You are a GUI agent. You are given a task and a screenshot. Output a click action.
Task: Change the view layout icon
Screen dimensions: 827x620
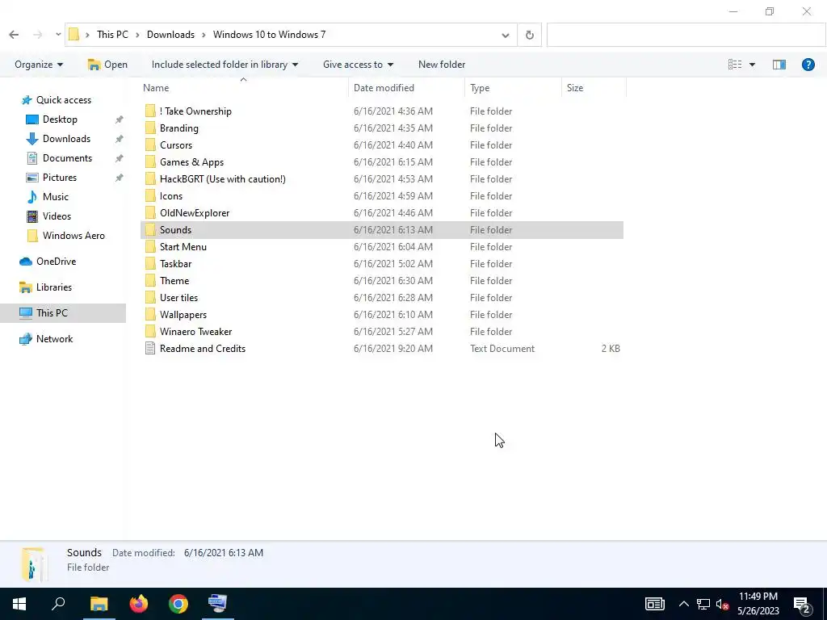point(735,65)
